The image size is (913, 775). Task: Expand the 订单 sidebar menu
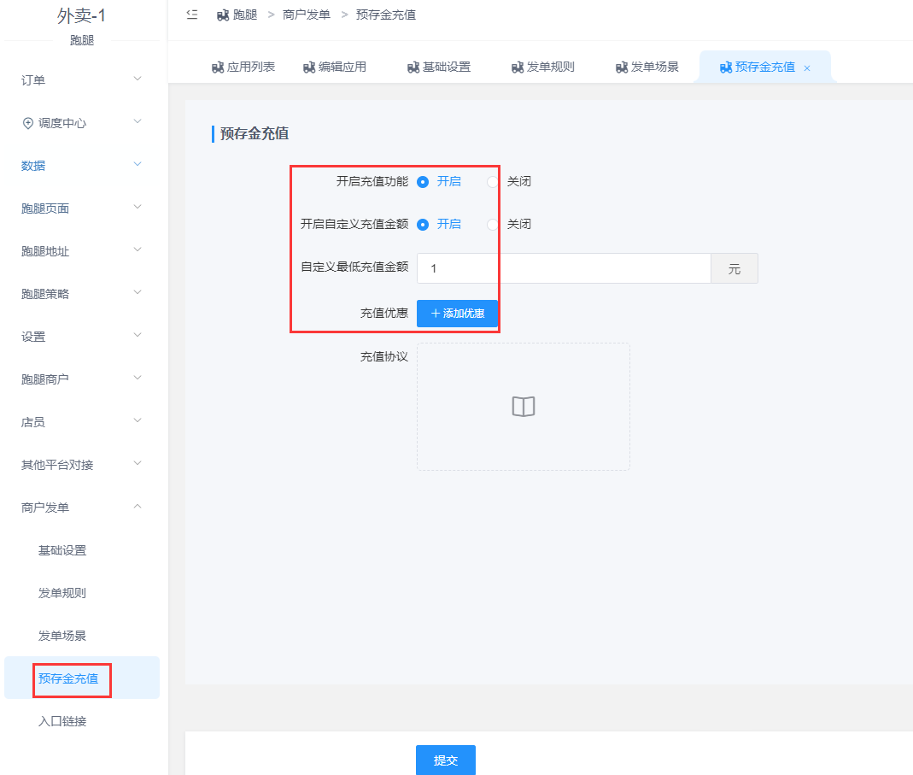pos(81,79)
